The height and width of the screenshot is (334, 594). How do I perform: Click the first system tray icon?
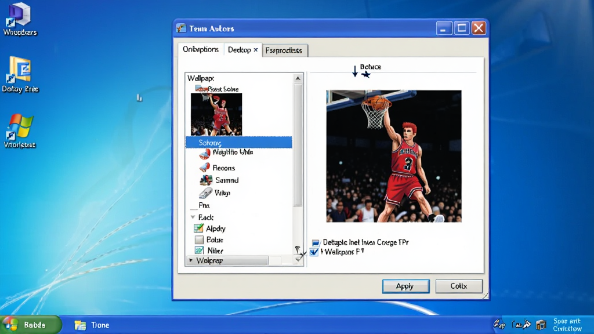pyautogui.click(x=499, y=324)
